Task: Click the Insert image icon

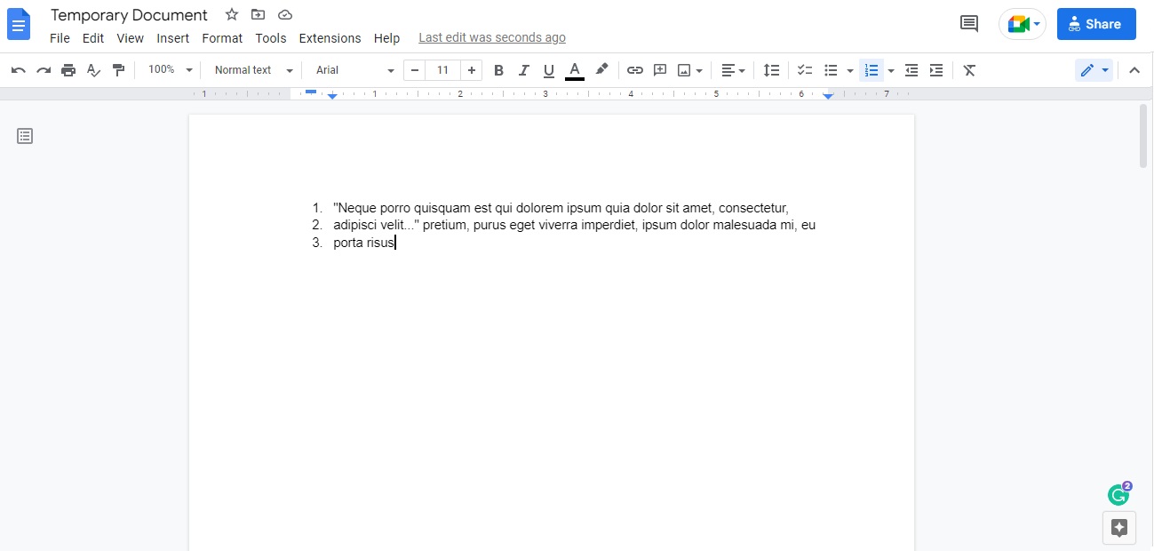Action: [x=684, y=70]
